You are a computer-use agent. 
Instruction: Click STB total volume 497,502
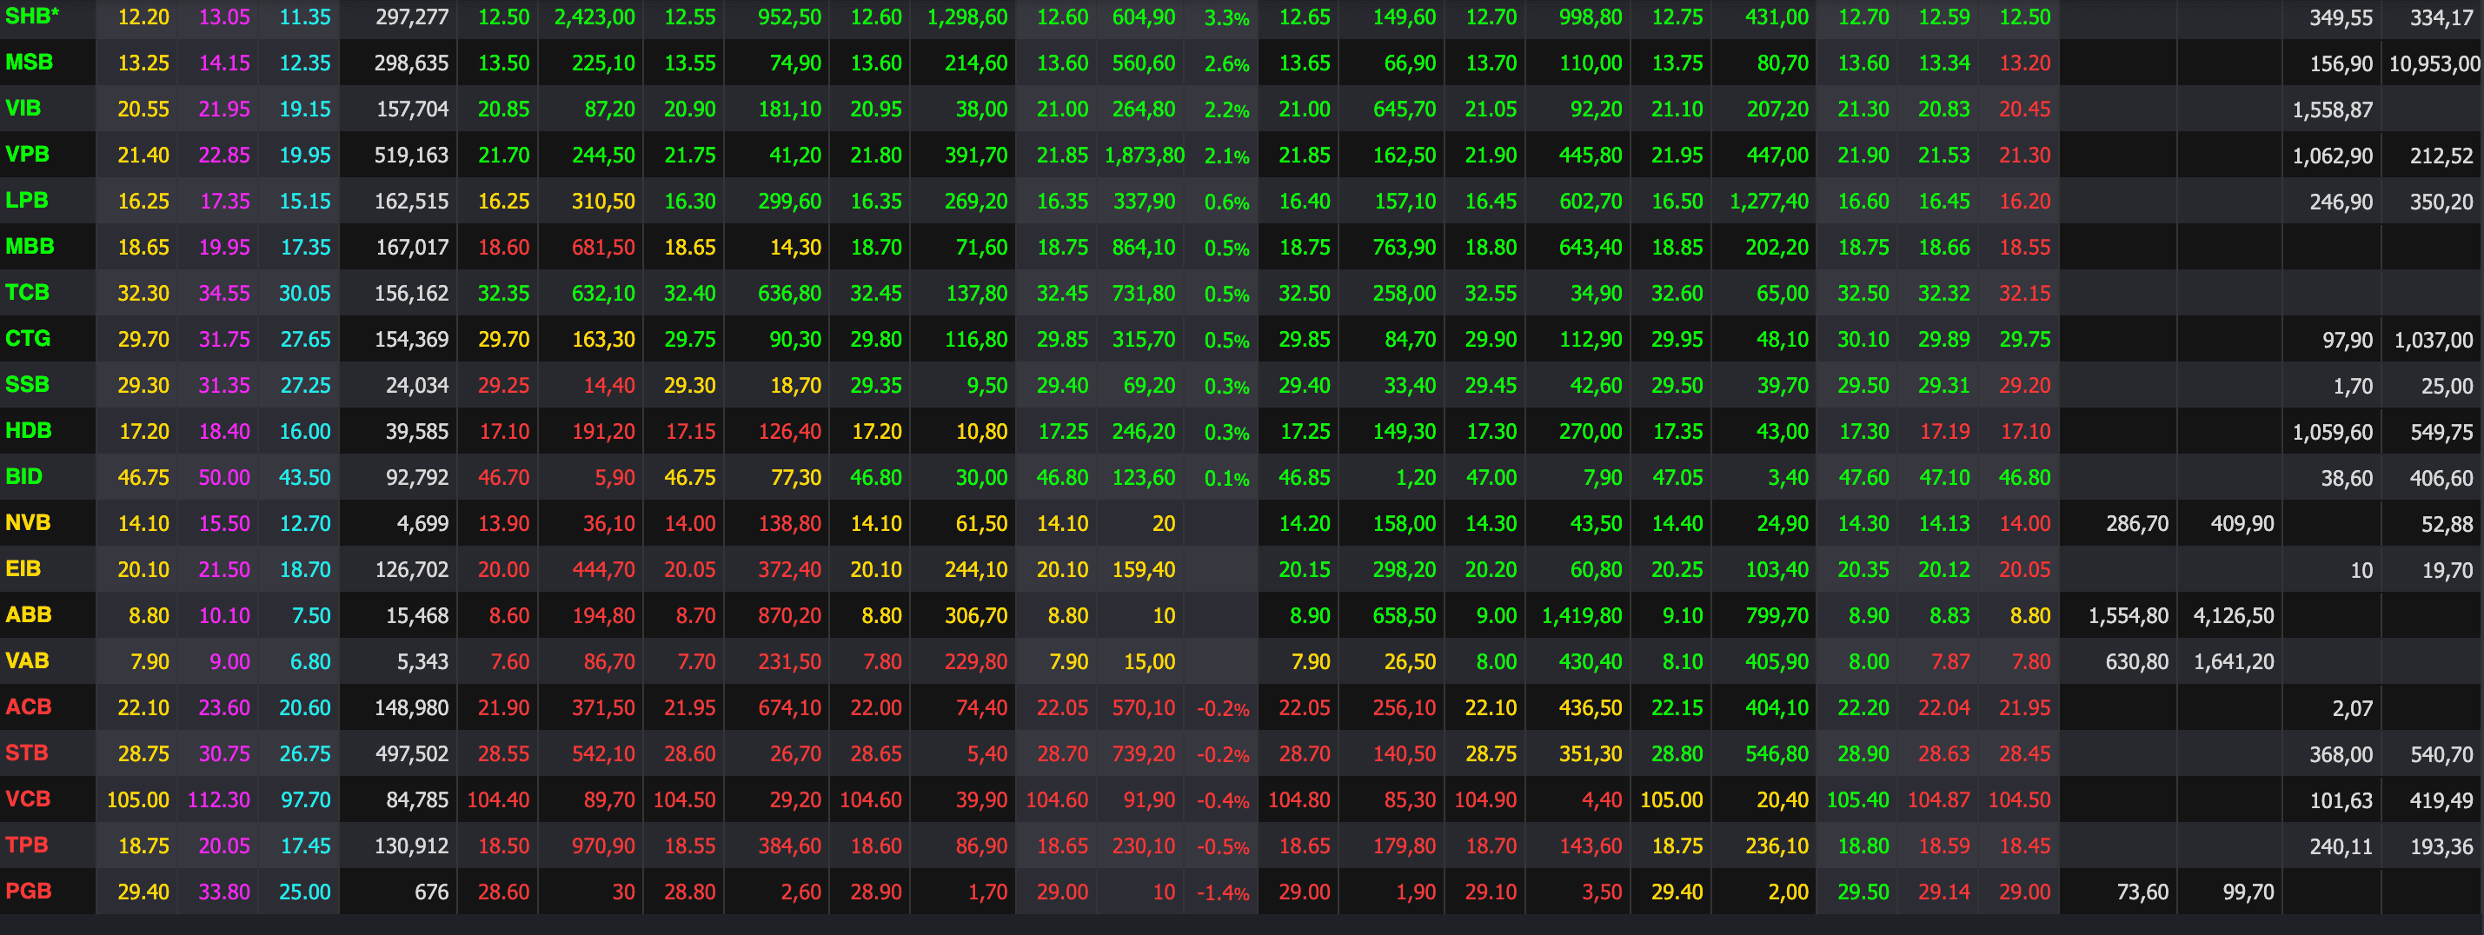[412, 753]
